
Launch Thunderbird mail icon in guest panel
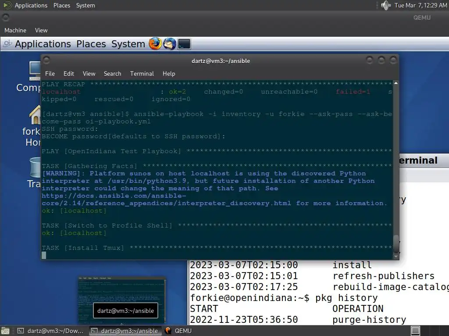point(170,44)
